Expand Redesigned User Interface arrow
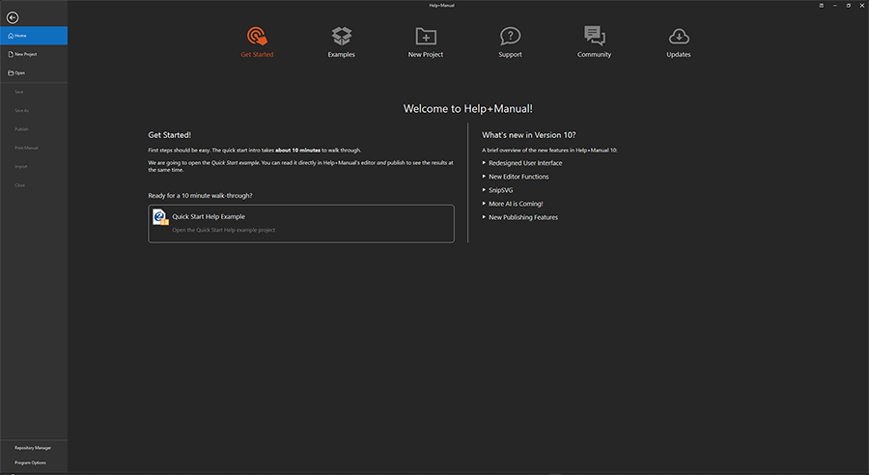The height and width of the screenshot is (475, 869). point(484,163)
